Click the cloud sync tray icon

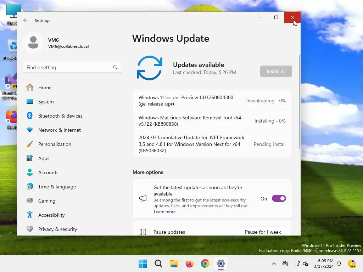tap(285, 263)
